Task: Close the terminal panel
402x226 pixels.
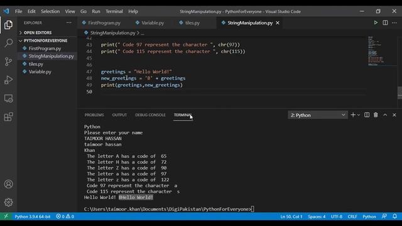Action: pyautogui.click(x=394, y=115)
